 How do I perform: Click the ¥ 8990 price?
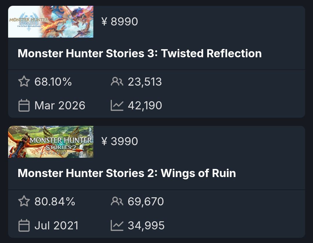(x=120, y=22)
